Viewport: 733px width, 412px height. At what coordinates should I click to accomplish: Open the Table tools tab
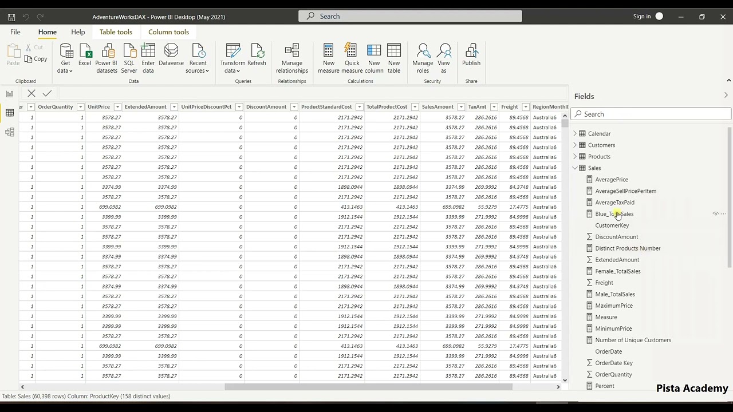tap(116, 32)
